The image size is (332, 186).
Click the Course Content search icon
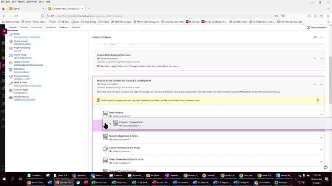(315, 37)
